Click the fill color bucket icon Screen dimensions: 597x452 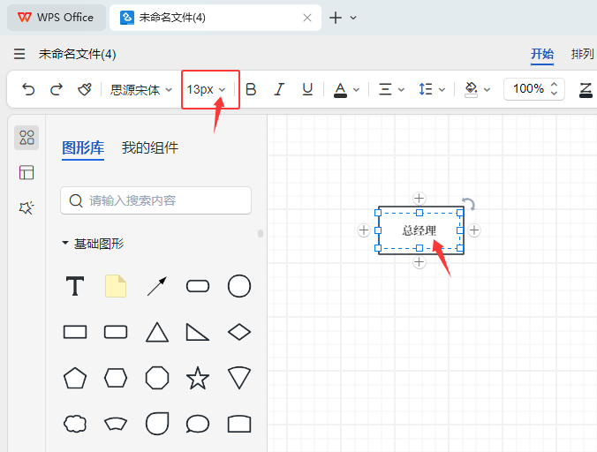471,90
